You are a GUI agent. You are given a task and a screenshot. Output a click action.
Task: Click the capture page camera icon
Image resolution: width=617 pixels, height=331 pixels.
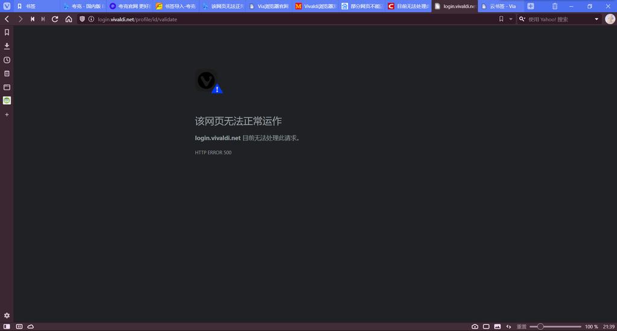pos(475,326)
